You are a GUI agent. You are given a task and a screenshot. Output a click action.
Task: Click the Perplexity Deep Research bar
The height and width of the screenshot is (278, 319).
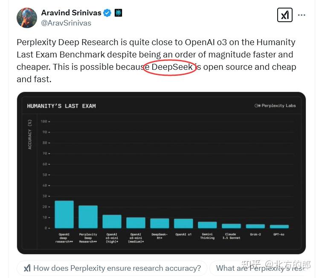coord(88,217)
